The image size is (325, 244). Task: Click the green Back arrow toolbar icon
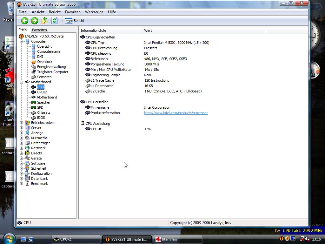click(25, 21)
